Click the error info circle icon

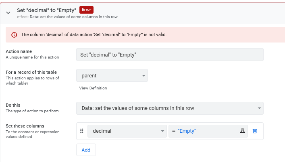click(x=14, y=35)
